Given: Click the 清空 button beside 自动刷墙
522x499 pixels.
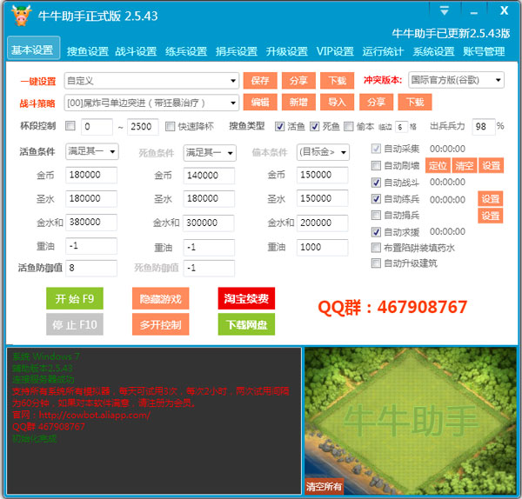Looking at the screenshot, I should [x=465, y=165].
